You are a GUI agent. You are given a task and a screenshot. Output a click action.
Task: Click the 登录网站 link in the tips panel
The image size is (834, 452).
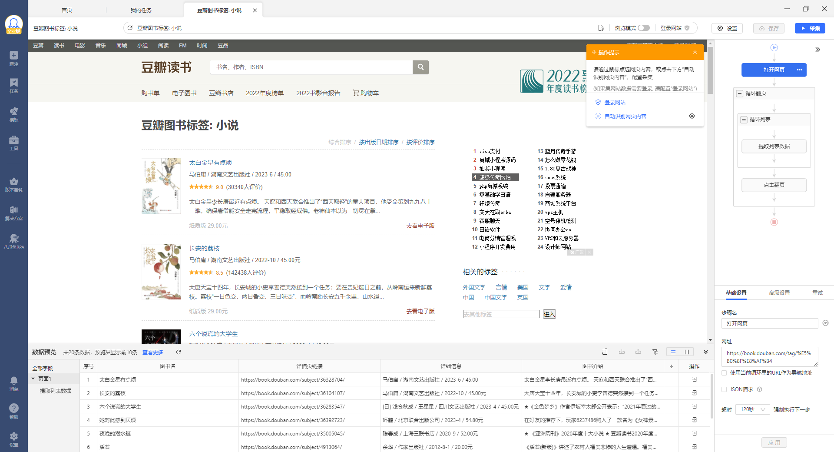click(x=615, y=102)
